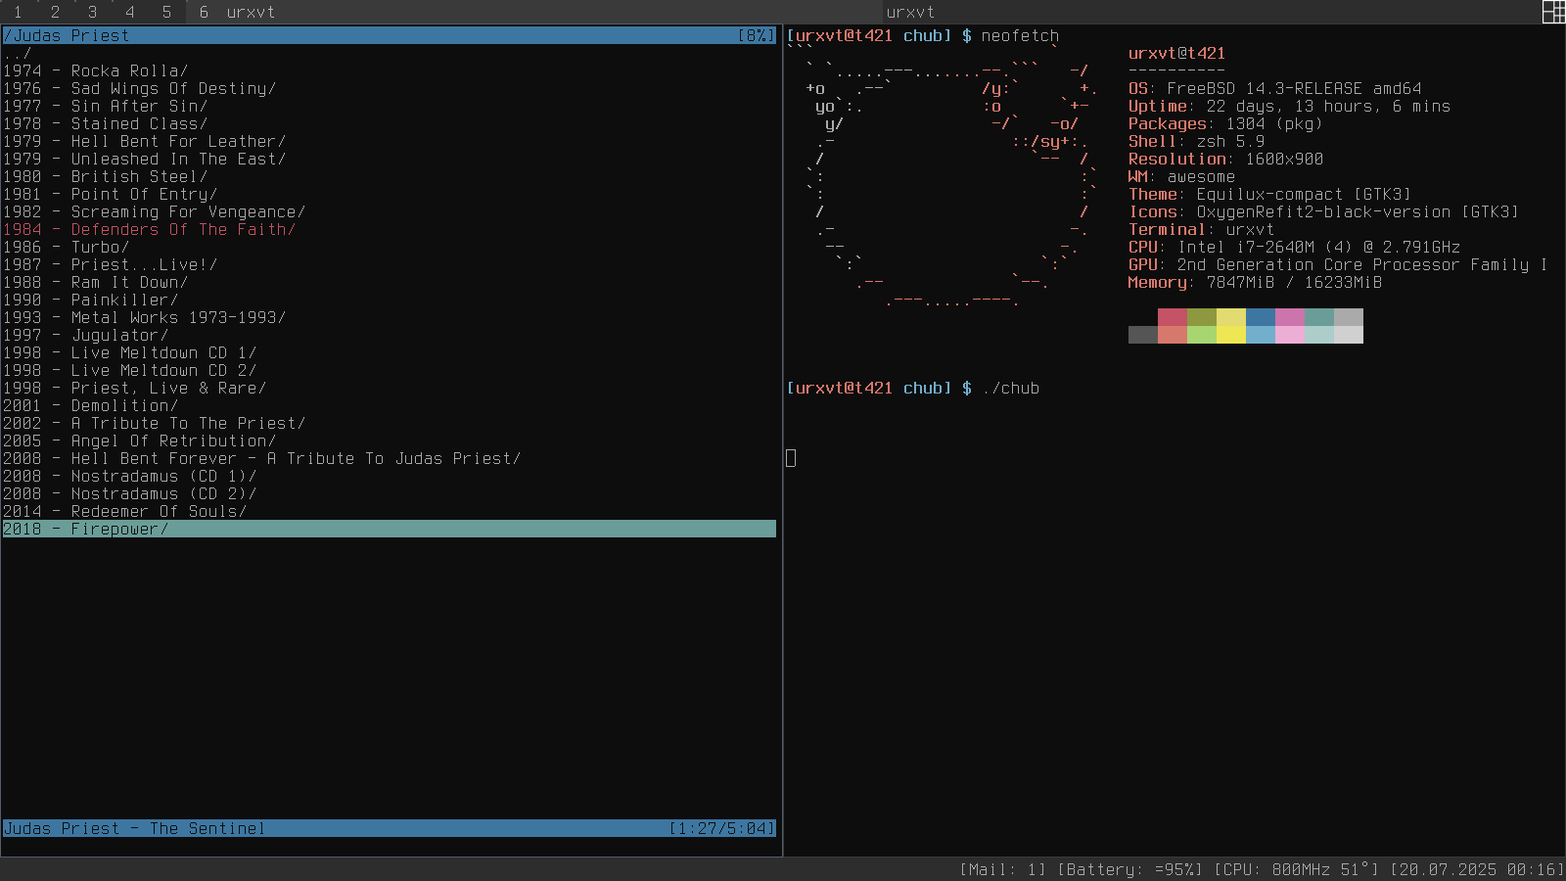The image size is (1566, 881).
Task: Click the playback time [1:27/5:04]
Action: point(721,828)
